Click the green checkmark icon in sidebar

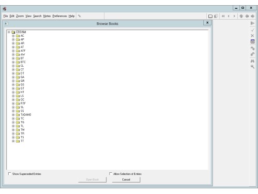click(x=252, y=30)
